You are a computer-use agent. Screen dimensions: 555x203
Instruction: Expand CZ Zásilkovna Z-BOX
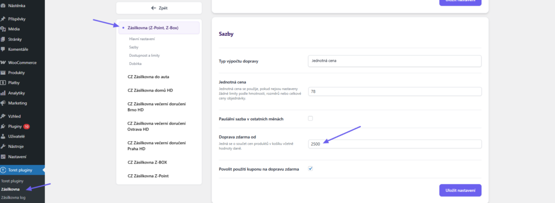[x=147, y=162]
